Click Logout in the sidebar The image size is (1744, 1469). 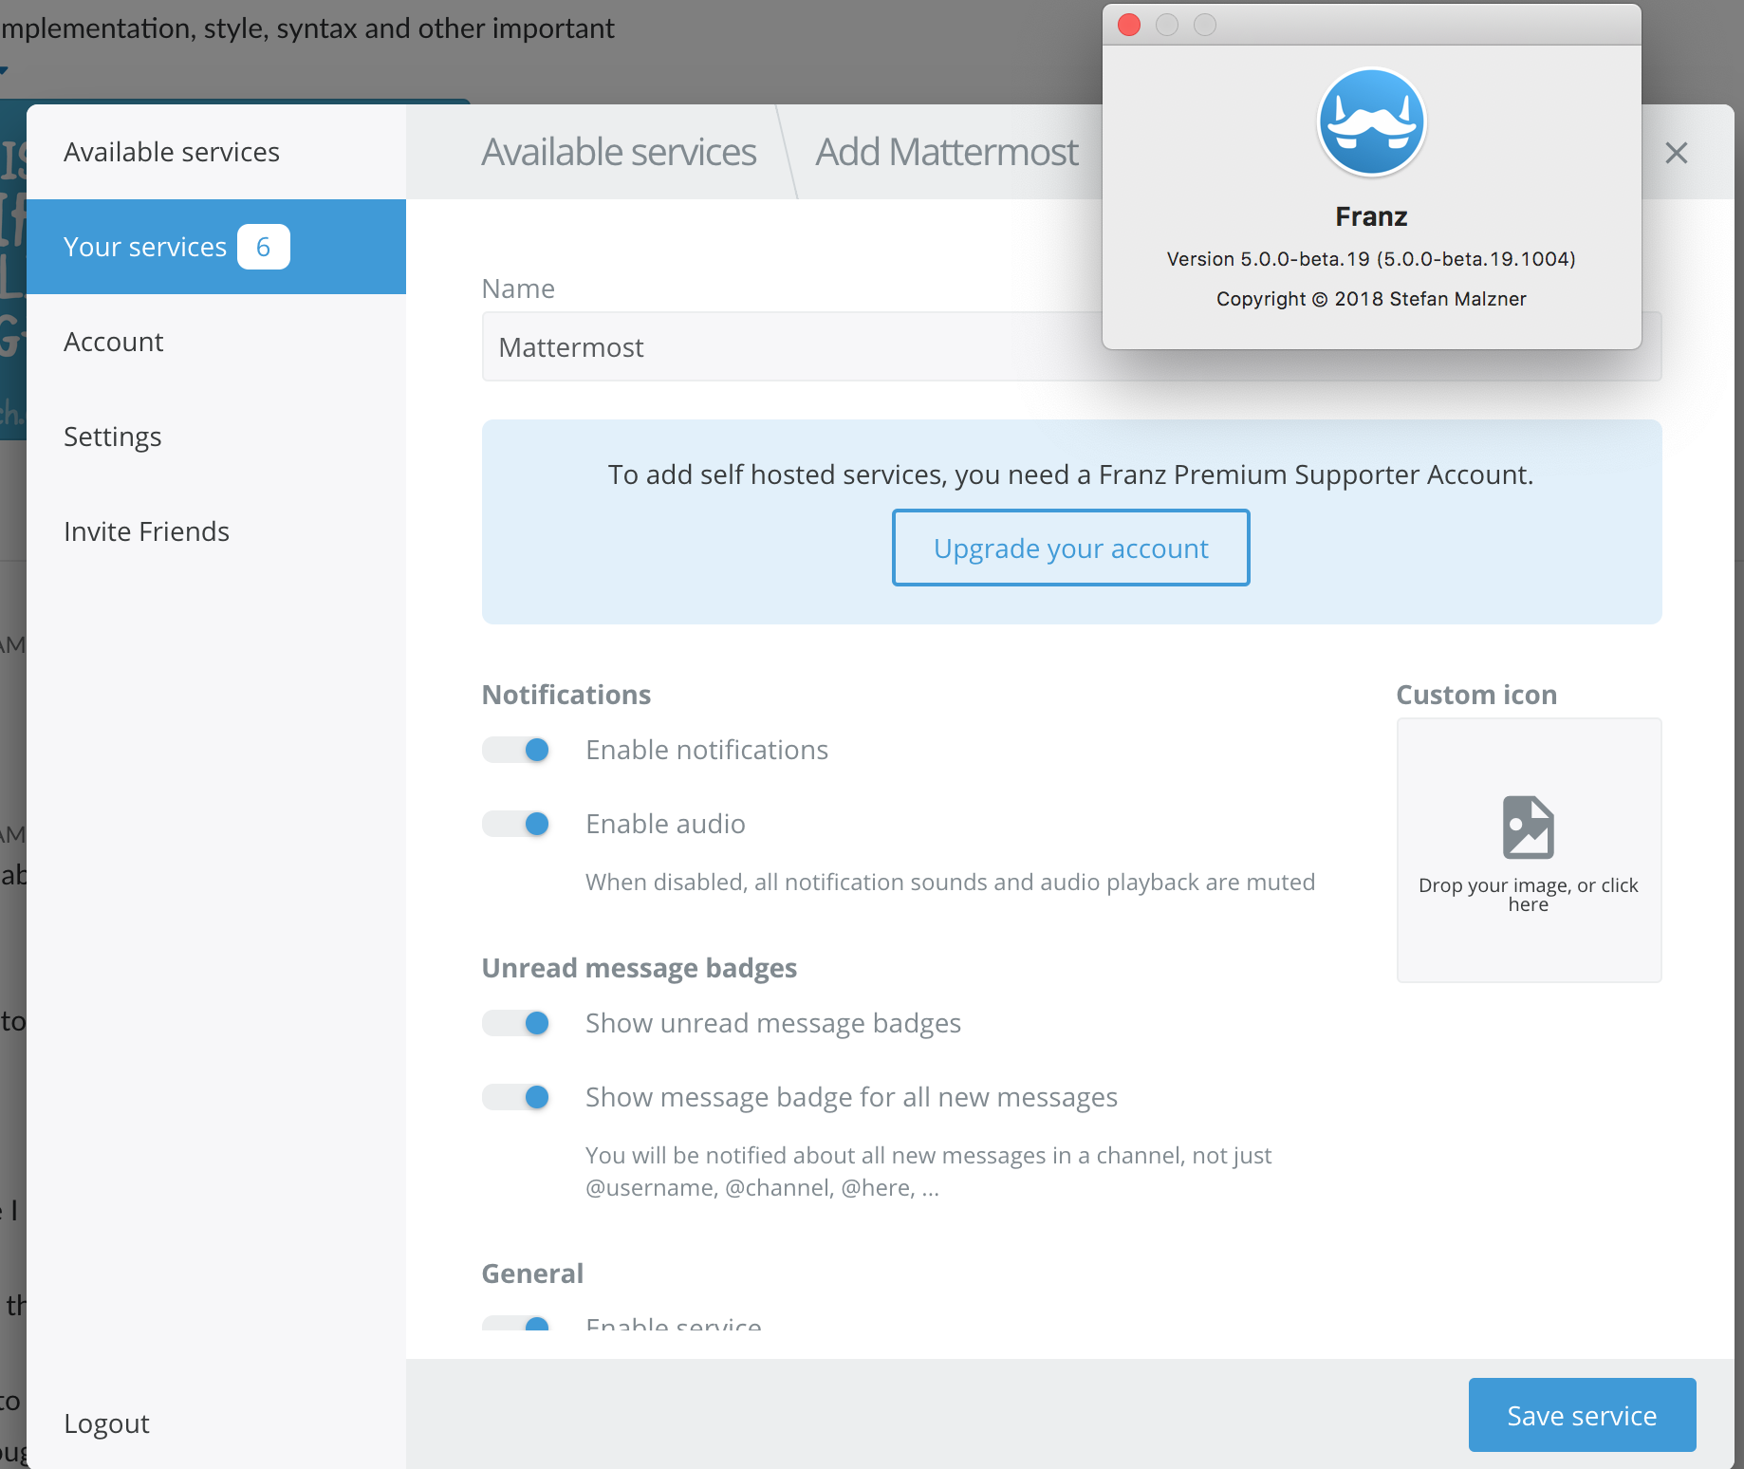coord(106,1423)
